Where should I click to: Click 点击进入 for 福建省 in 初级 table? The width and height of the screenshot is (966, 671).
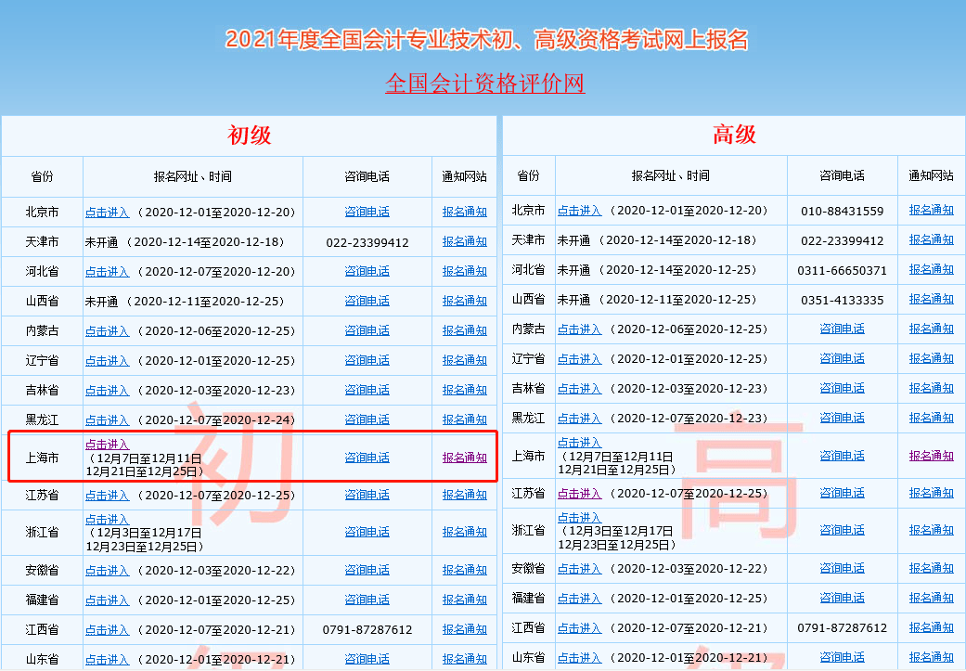[108, 600]
